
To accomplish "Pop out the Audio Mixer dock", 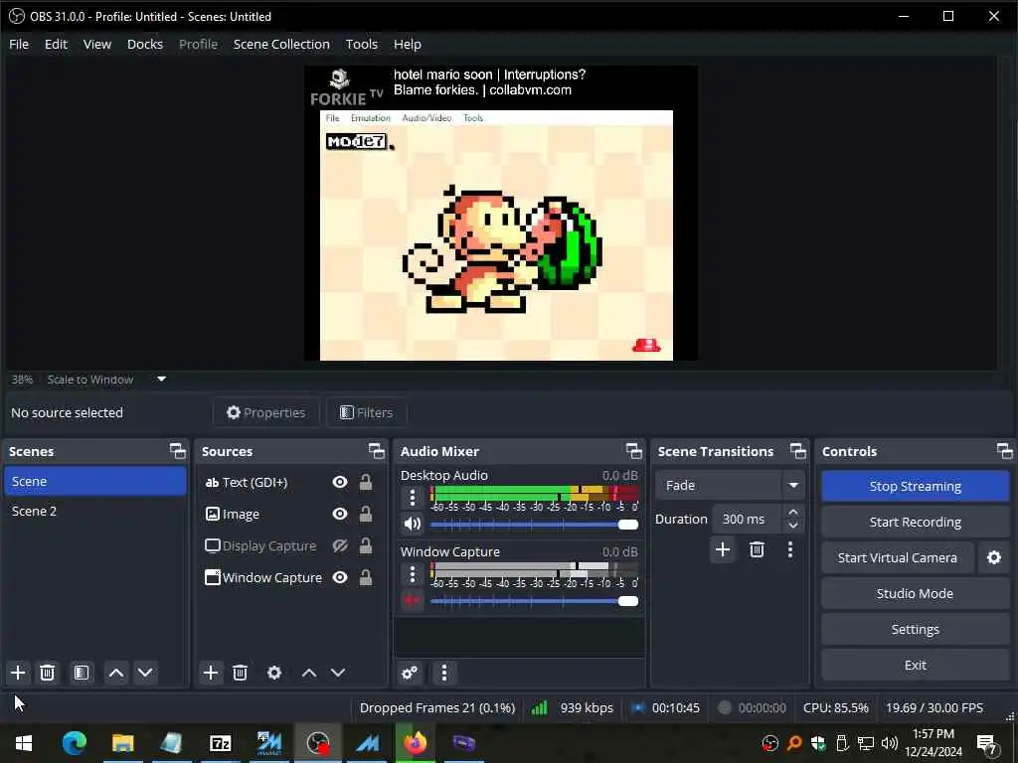I will coord(633,451).
